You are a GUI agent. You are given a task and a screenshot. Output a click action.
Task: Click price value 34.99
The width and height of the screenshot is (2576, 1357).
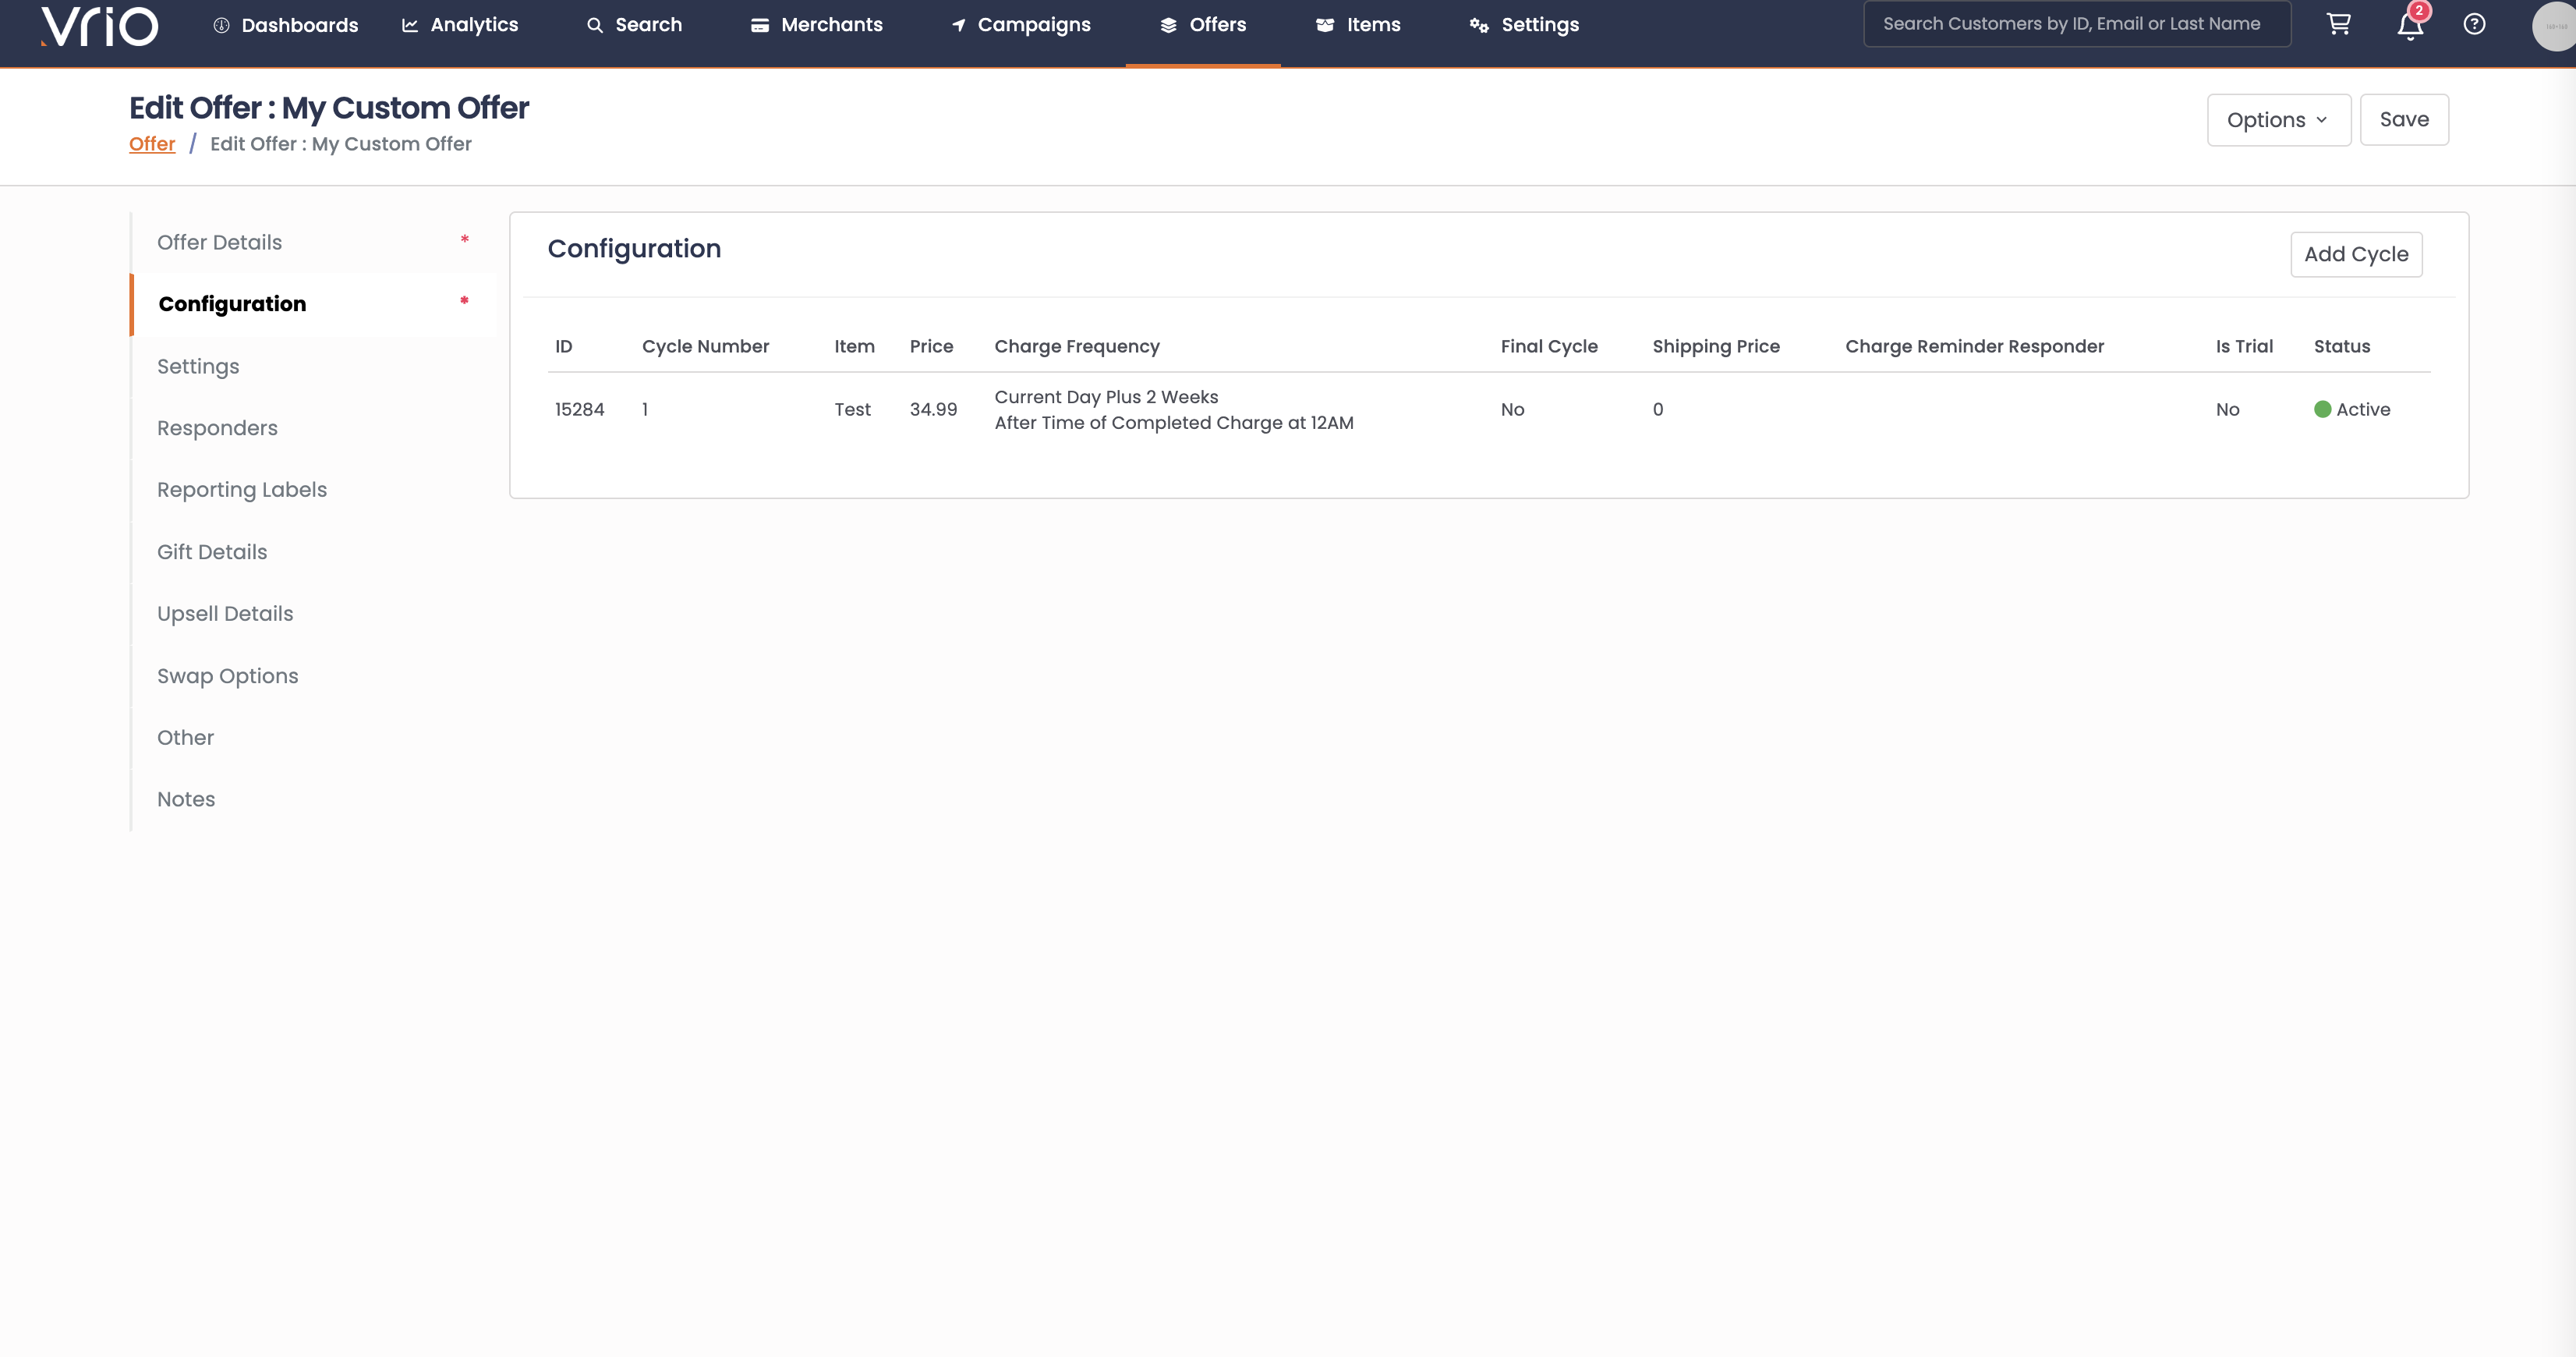[x=933, y=410]
